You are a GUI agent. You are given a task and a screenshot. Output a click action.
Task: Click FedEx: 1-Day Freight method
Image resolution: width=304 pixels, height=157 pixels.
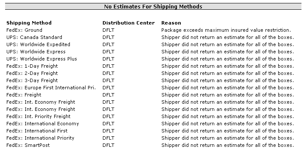tap(32, 66)
